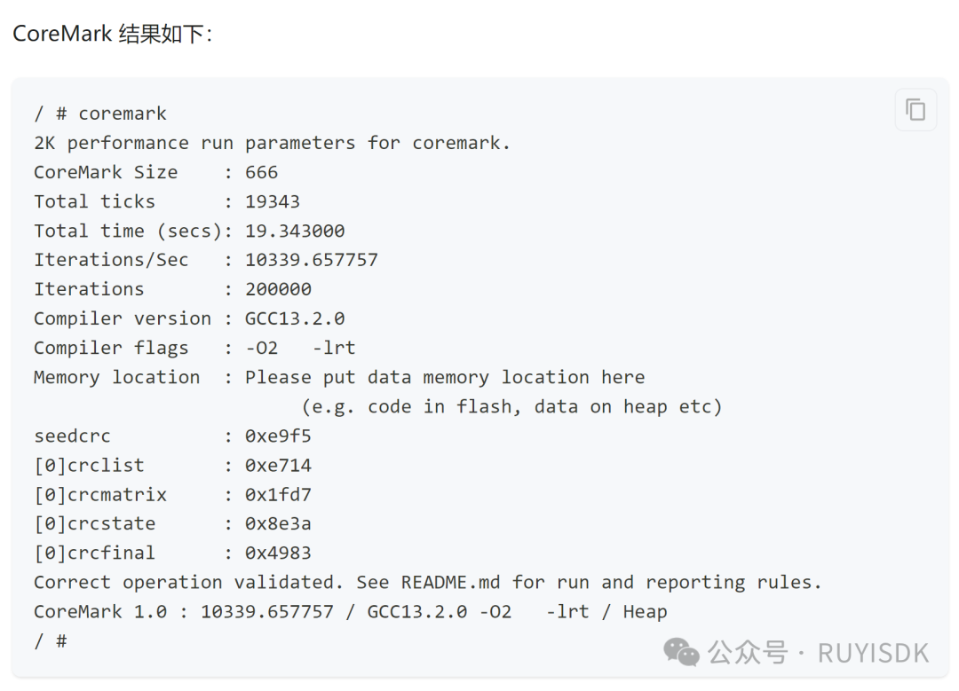The image size is (959, 691).
Task: Click the Iterations value 200000
Action: click(x=278, y=289)
